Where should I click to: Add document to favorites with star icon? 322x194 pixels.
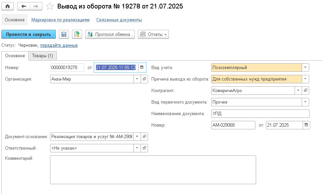(49, 6)
